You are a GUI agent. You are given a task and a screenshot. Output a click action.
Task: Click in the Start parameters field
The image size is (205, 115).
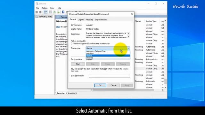(109, 76)
